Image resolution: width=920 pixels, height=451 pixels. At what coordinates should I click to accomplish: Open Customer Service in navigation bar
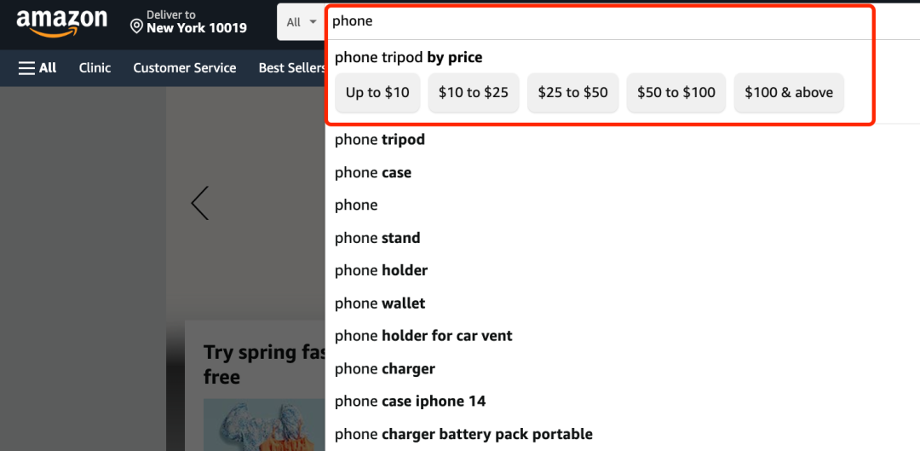pyautogui.click(x=184, y=68)
